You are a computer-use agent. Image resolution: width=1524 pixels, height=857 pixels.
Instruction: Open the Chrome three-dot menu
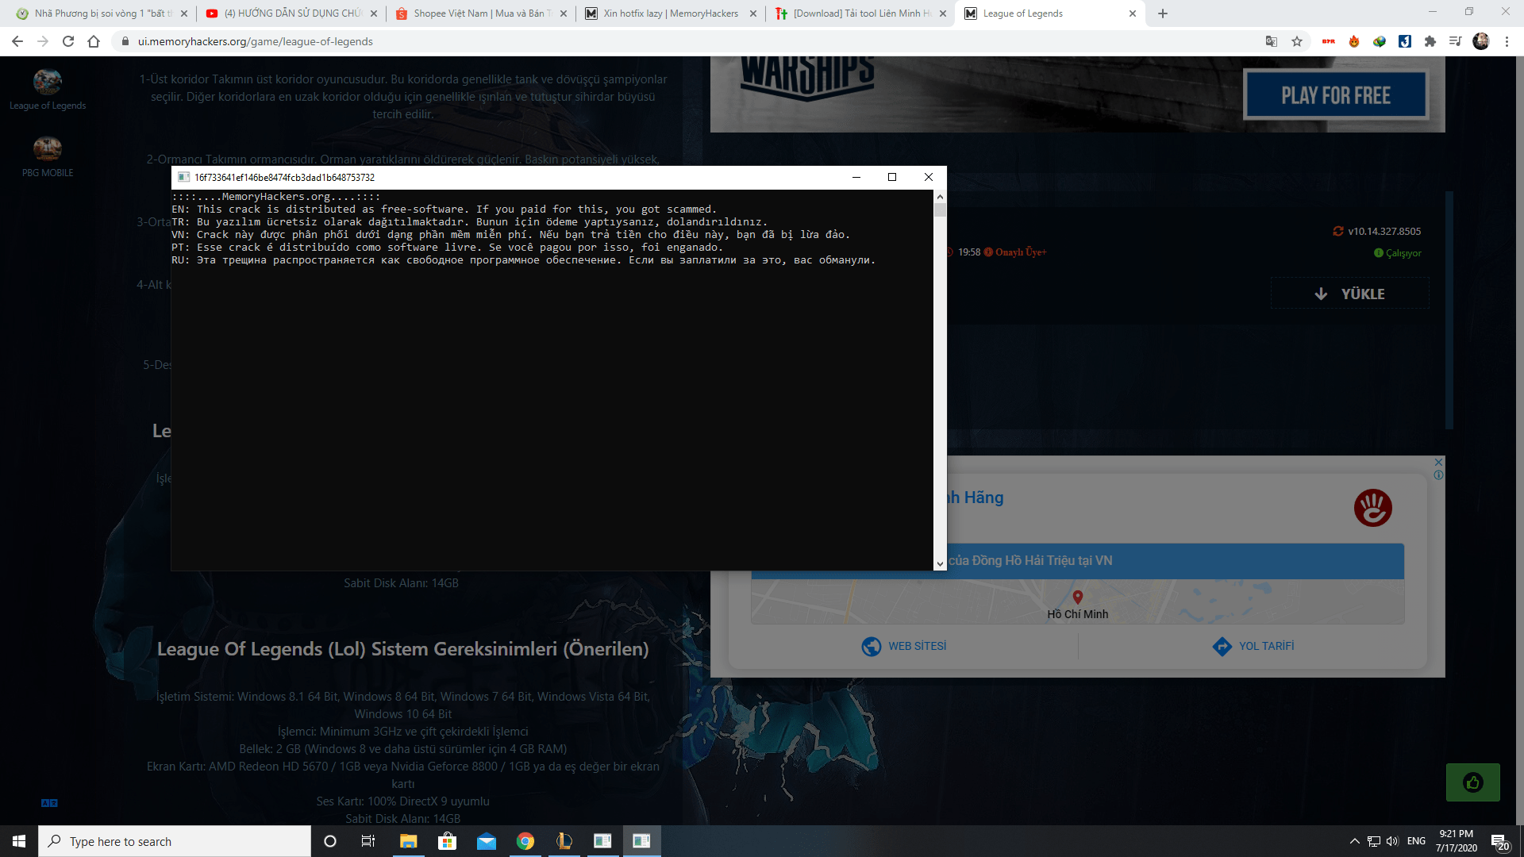tap(1507, 41)
